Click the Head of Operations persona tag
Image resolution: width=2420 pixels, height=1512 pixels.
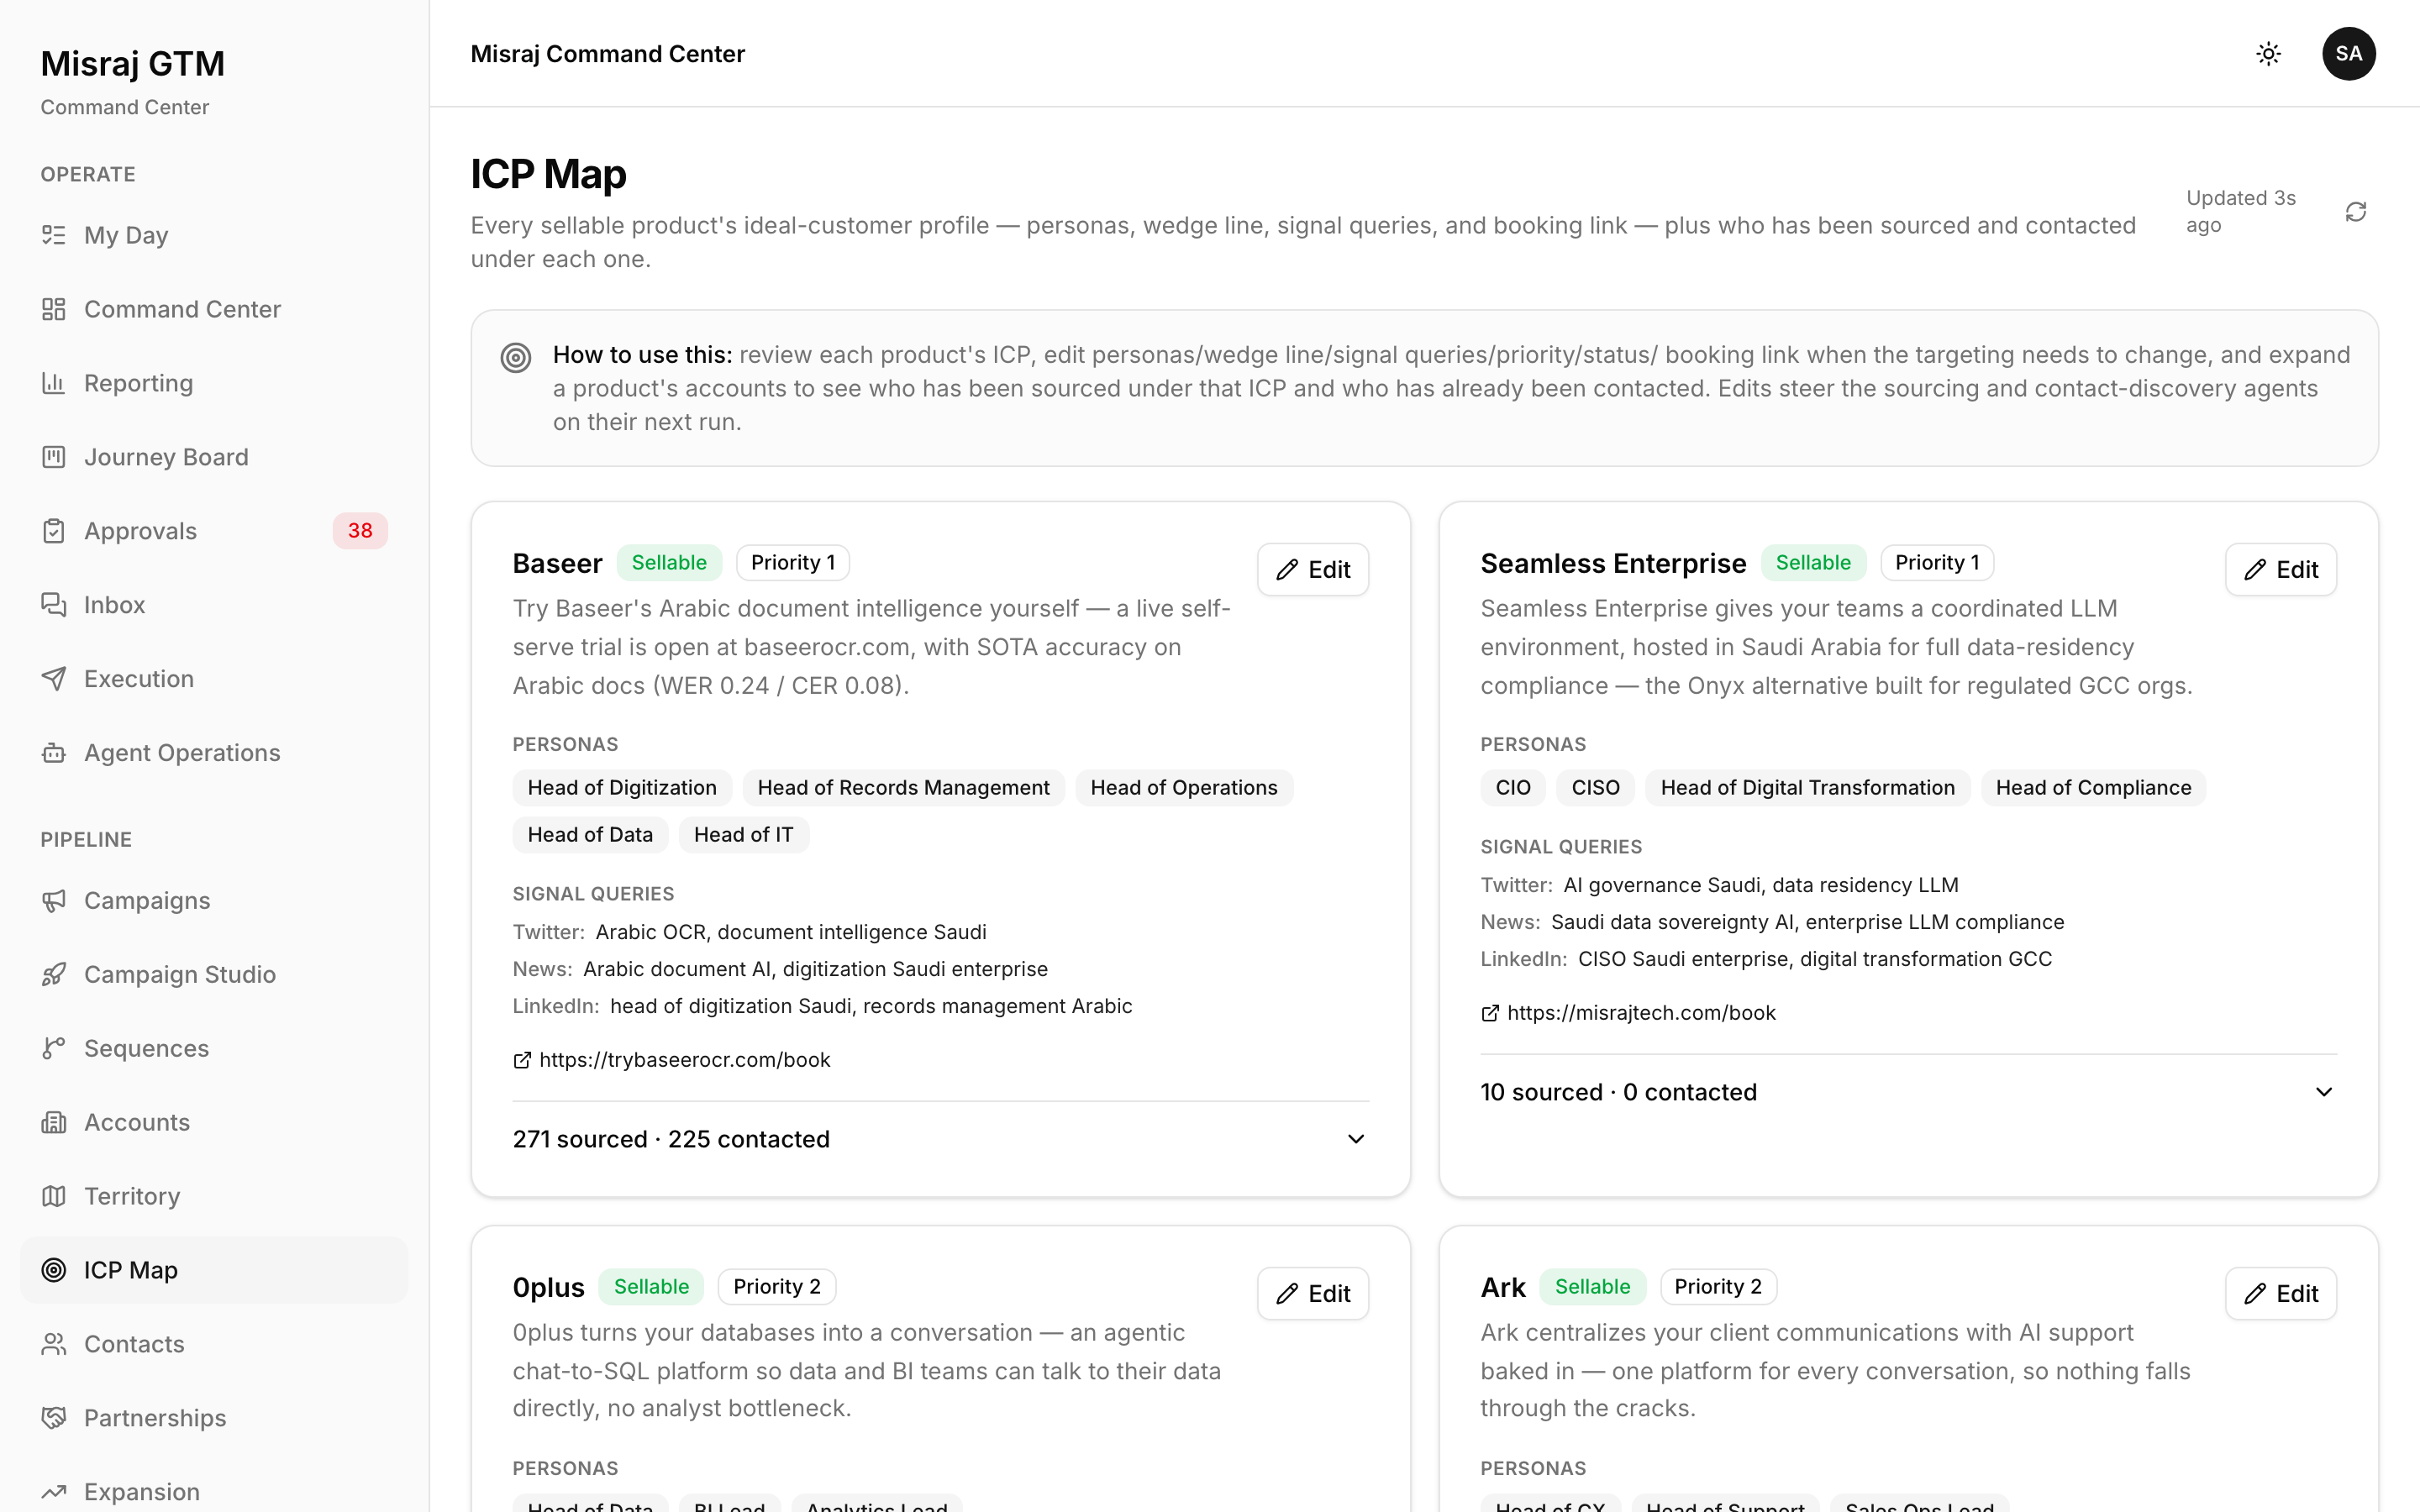point(1184,788)
